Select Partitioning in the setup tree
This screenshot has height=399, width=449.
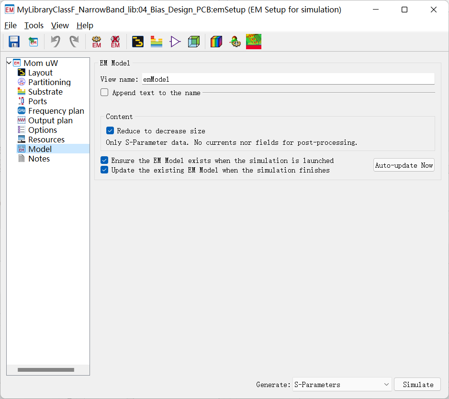tap(49, 82)
